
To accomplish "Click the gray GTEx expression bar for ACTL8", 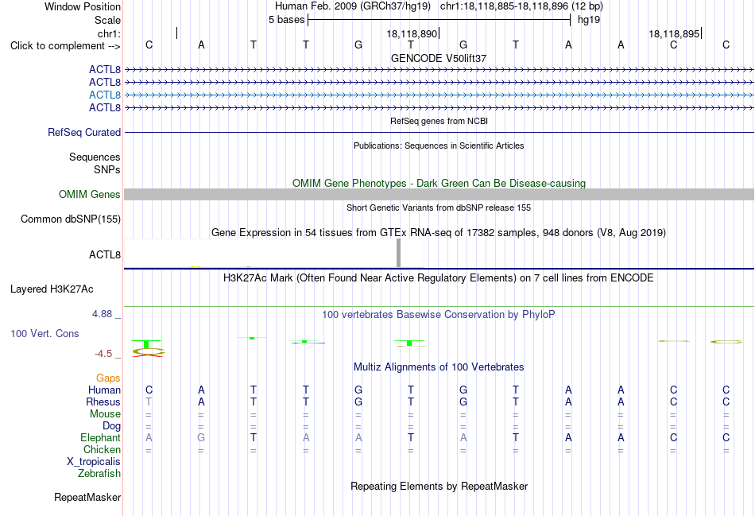I will pos(398,253).
